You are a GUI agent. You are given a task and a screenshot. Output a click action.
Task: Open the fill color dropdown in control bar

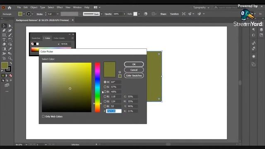point(24,14)
